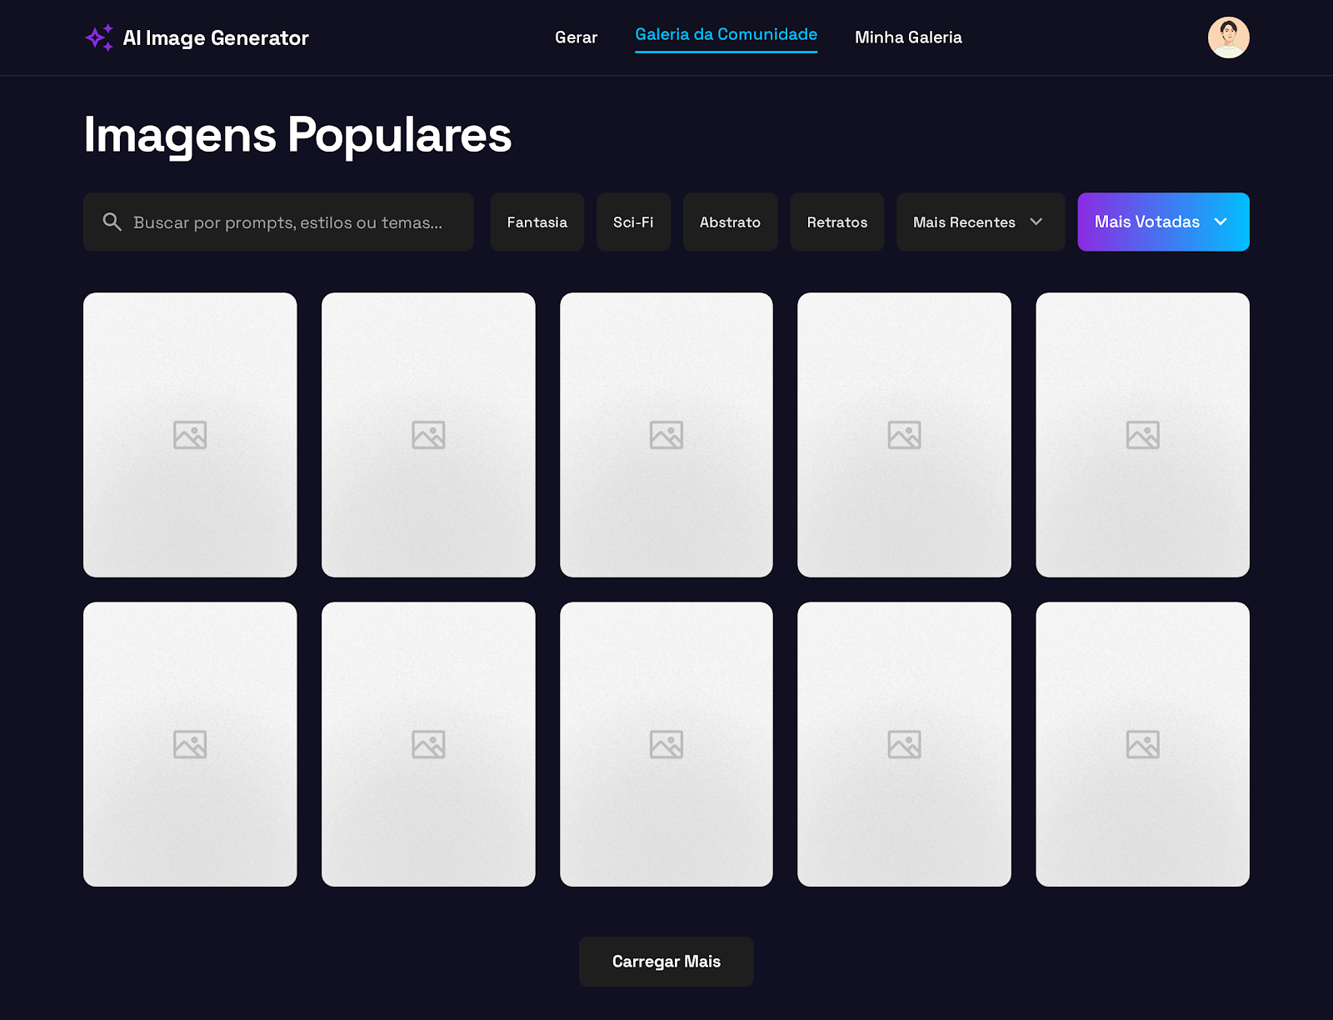This screenshot has width=1333, height=1020.
Task: Open the Mais Votadas sort dropdown
Action: (x=1147, y=222)
